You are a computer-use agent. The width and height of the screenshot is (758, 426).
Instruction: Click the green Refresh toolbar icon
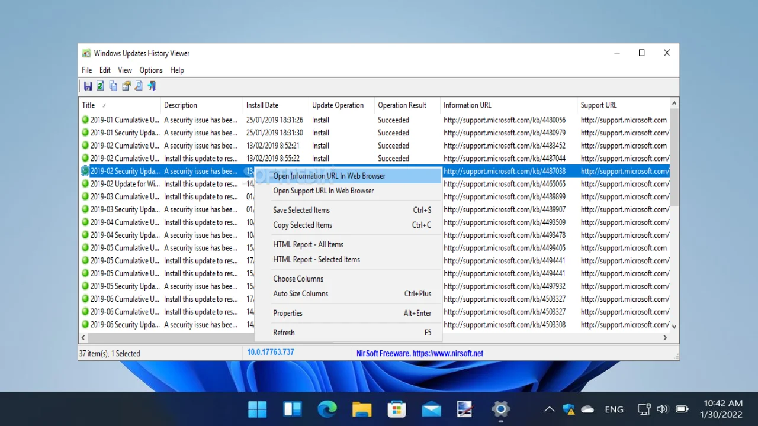point(100,86)
